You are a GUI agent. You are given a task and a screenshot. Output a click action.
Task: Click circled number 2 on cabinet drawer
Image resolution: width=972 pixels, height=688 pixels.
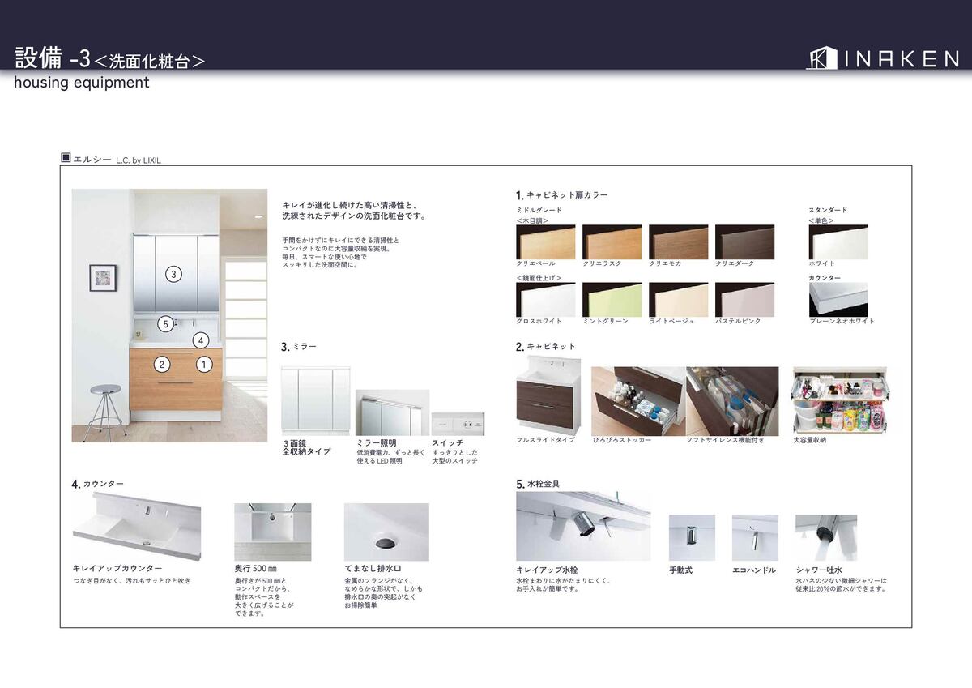point(162,365)
